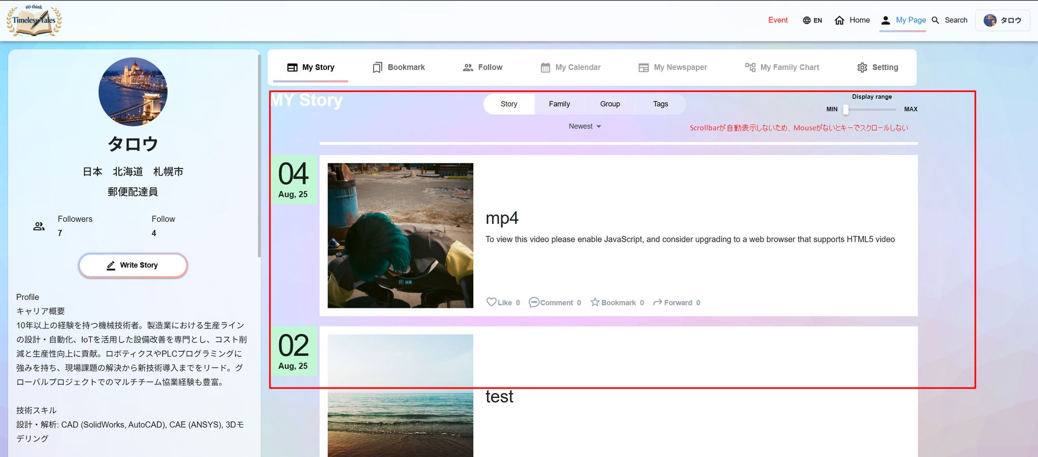Open the language globe selector

807,20
